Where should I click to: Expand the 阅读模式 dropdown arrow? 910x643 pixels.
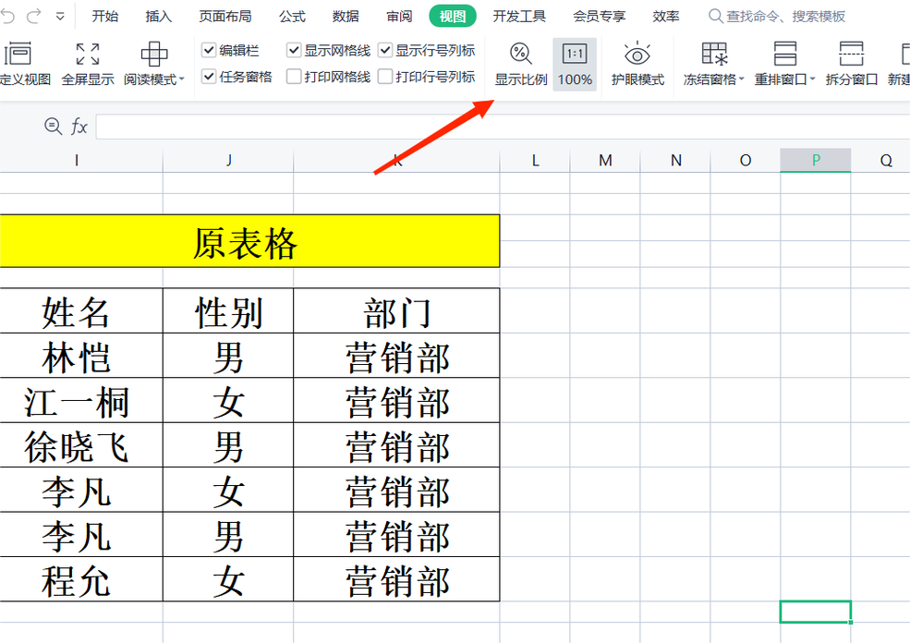tap(182, 79)
